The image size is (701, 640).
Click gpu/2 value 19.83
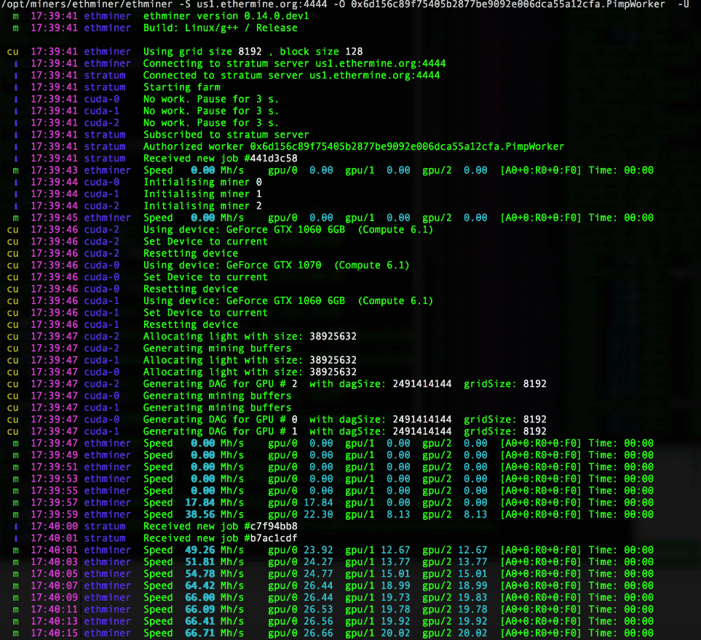click(x=472, y=598)
